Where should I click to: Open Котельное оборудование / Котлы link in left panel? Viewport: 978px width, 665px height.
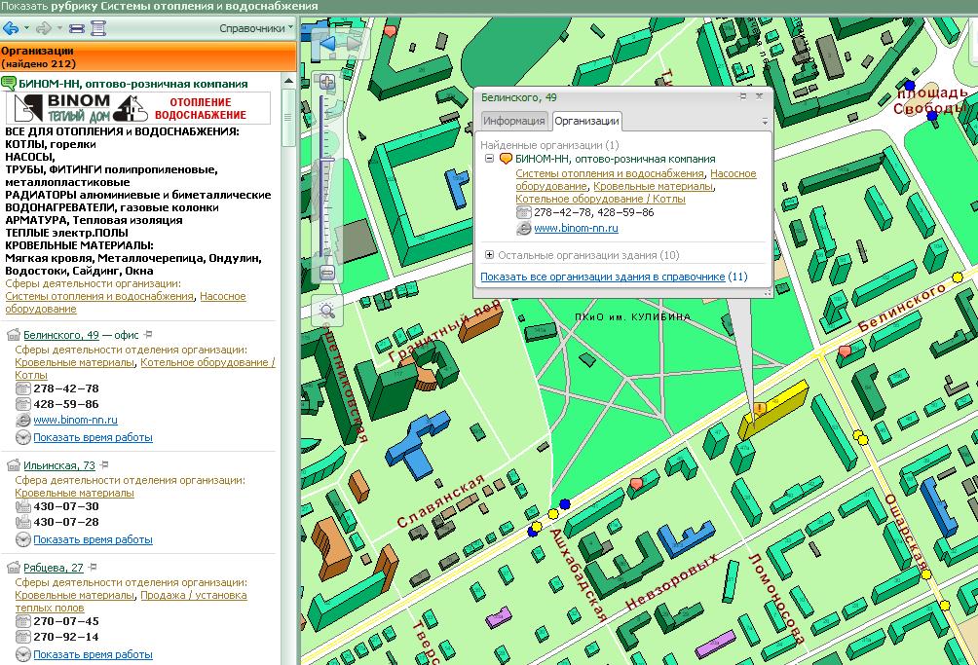coord(145,368)
